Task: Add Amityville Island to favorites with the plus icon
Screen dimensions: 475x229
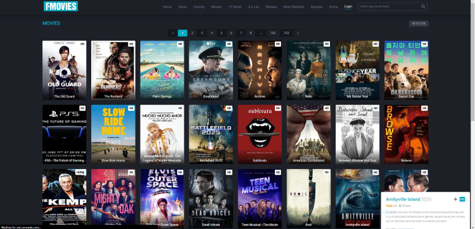Action: 455,199
